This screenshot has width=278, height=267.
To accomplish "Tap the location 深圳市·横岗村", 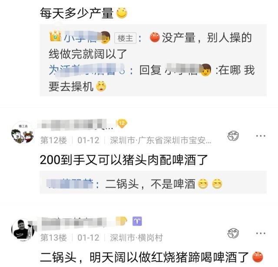I will 136,238.
